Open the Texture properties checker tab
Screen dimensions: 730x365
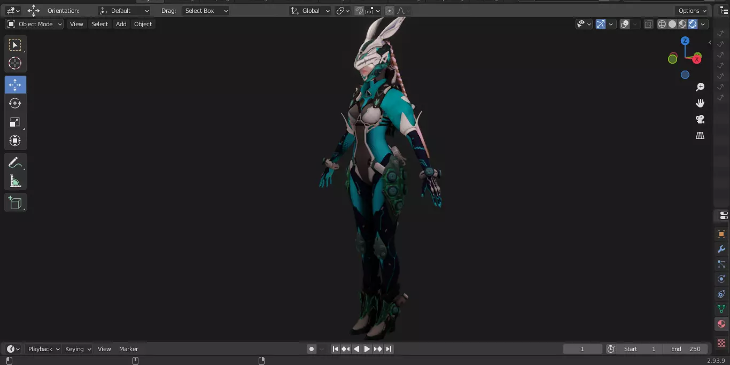tap(721, 343)
